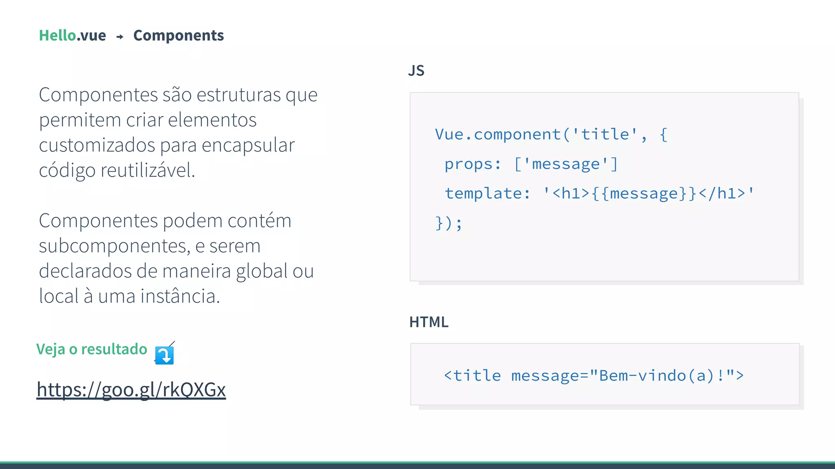Screen dimensions: 835x469
Task: Click the code line starting with 'template:'
Action: [x=600, y=193]
